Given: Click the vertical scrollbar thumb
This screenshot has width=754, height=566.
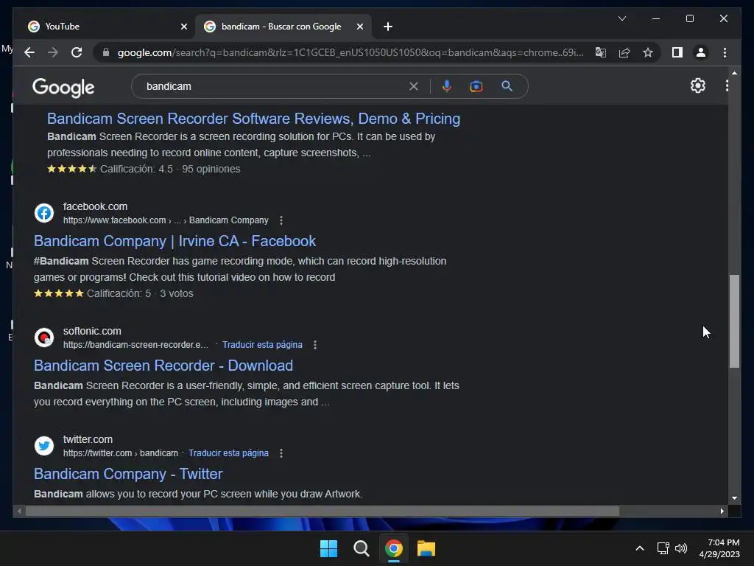Looking at the screenshot, I should pos(734,321).
